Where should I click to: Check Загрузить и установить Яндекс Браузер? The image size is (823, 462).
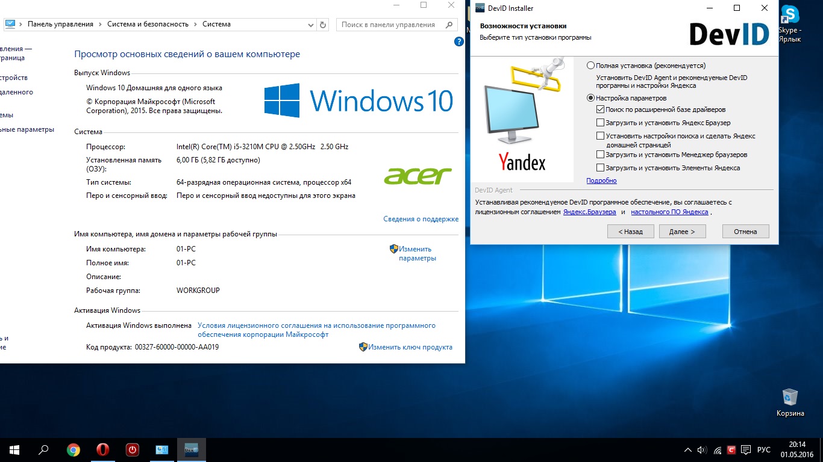click(x=600, y=123)
